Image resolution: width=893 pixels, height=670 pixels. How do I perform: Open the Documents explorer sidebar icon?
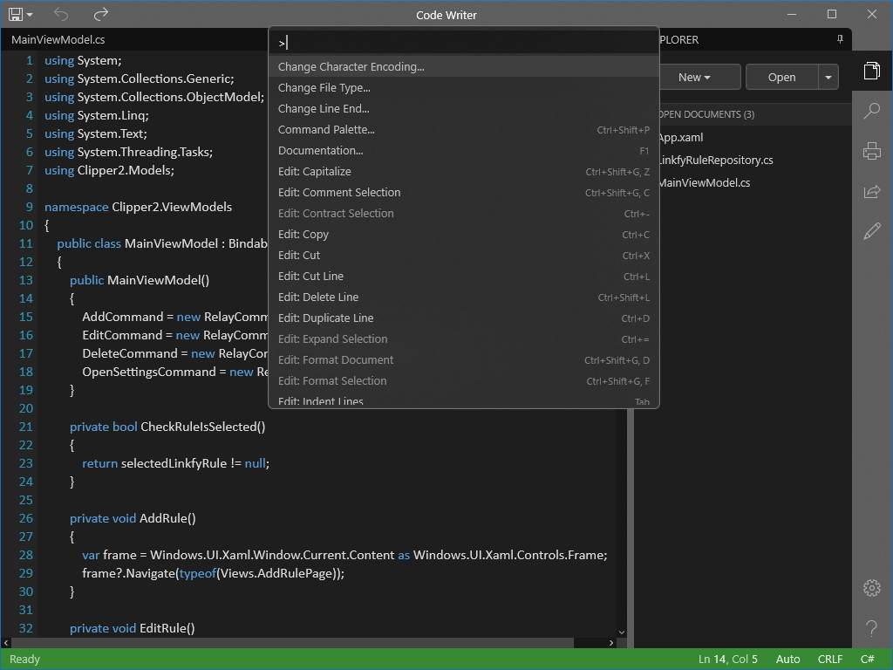click(x=872, y=71)
